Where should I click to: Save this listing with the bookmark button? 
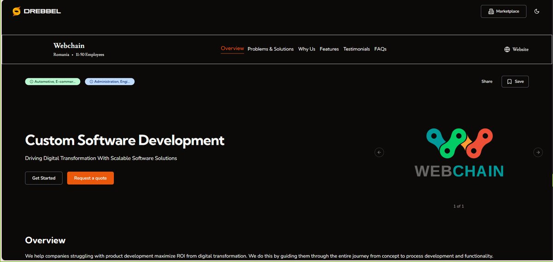pyautogui.click(x=515, y=82)
